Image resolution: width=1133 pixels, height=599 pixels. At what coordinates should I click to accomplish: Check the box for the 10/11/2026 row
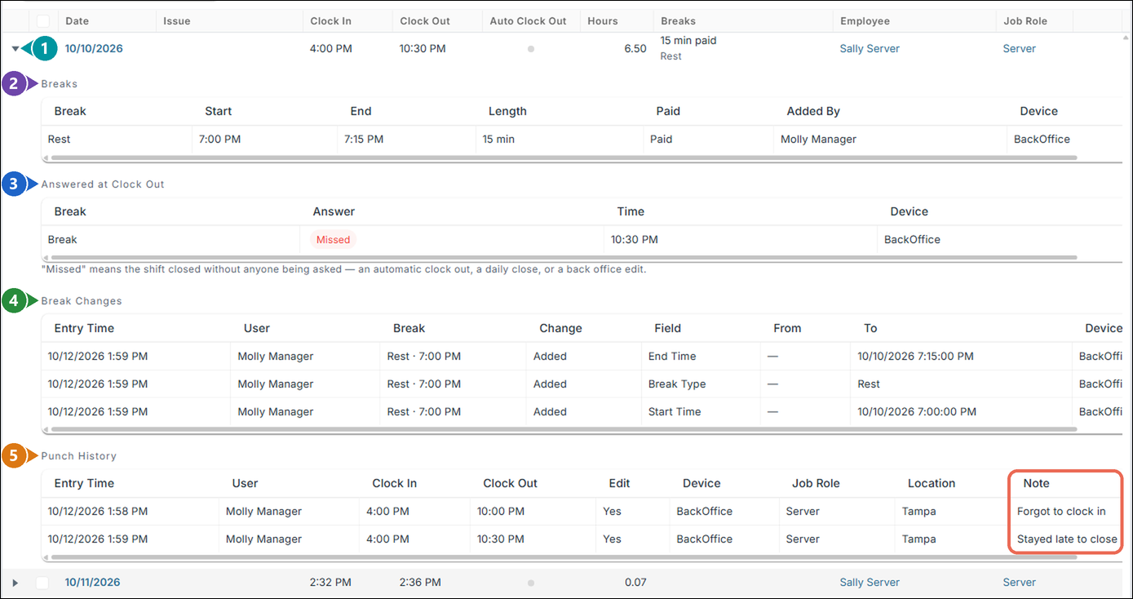tap(43, 583)
